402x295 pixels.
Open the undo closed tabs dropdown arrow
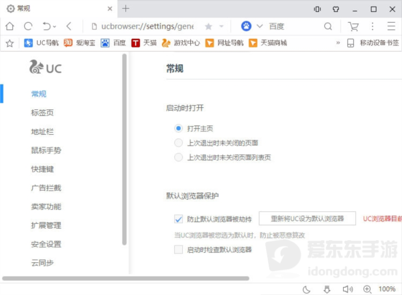point(55,26)
